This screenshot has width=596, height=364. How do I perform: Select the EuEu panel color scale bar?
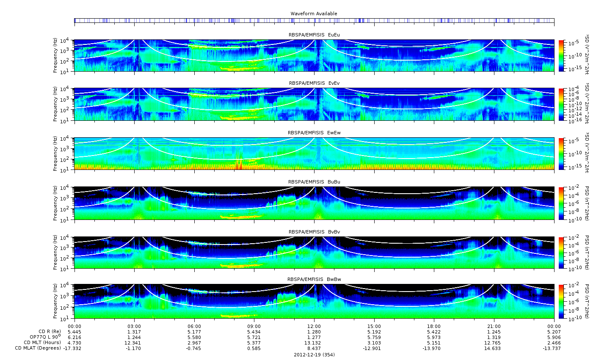pyautogui.click(x=561, y=56)
